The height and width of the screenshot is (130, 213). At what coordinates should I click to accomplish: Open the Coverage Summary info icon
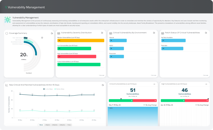click(x=42, y=38)
